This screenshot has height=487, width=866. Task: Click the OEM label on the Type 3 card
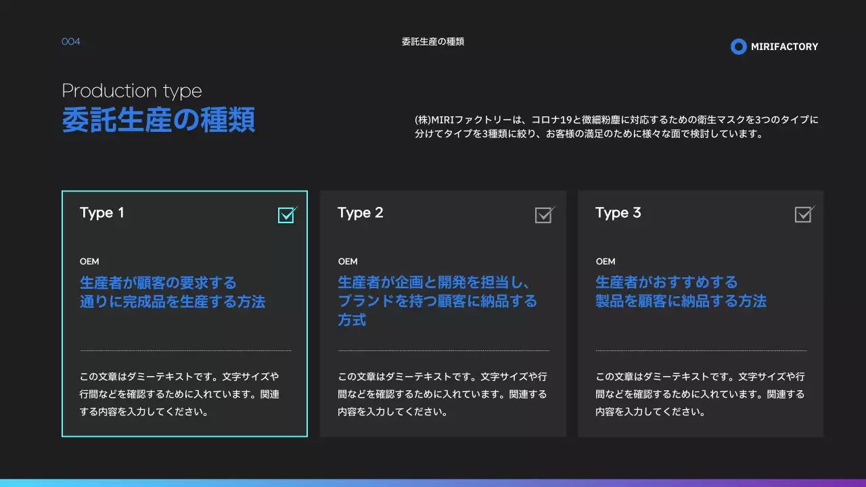click(x=606, y=261)
